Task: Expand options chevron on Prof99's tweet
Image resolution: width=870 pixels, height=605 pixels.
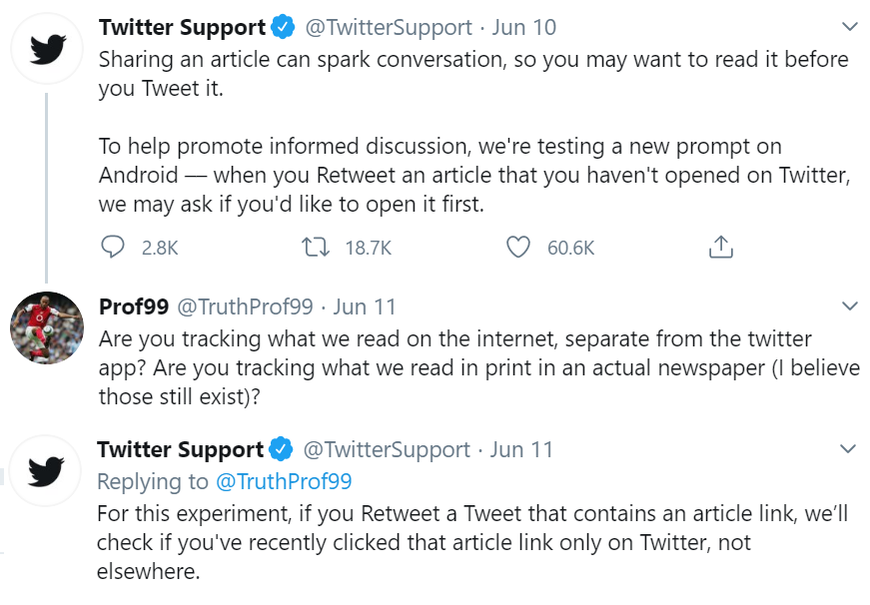Action: (849, 305)
